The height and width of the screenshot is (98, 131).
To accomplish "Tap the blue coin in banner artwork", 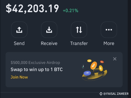I will click(87, 73).
